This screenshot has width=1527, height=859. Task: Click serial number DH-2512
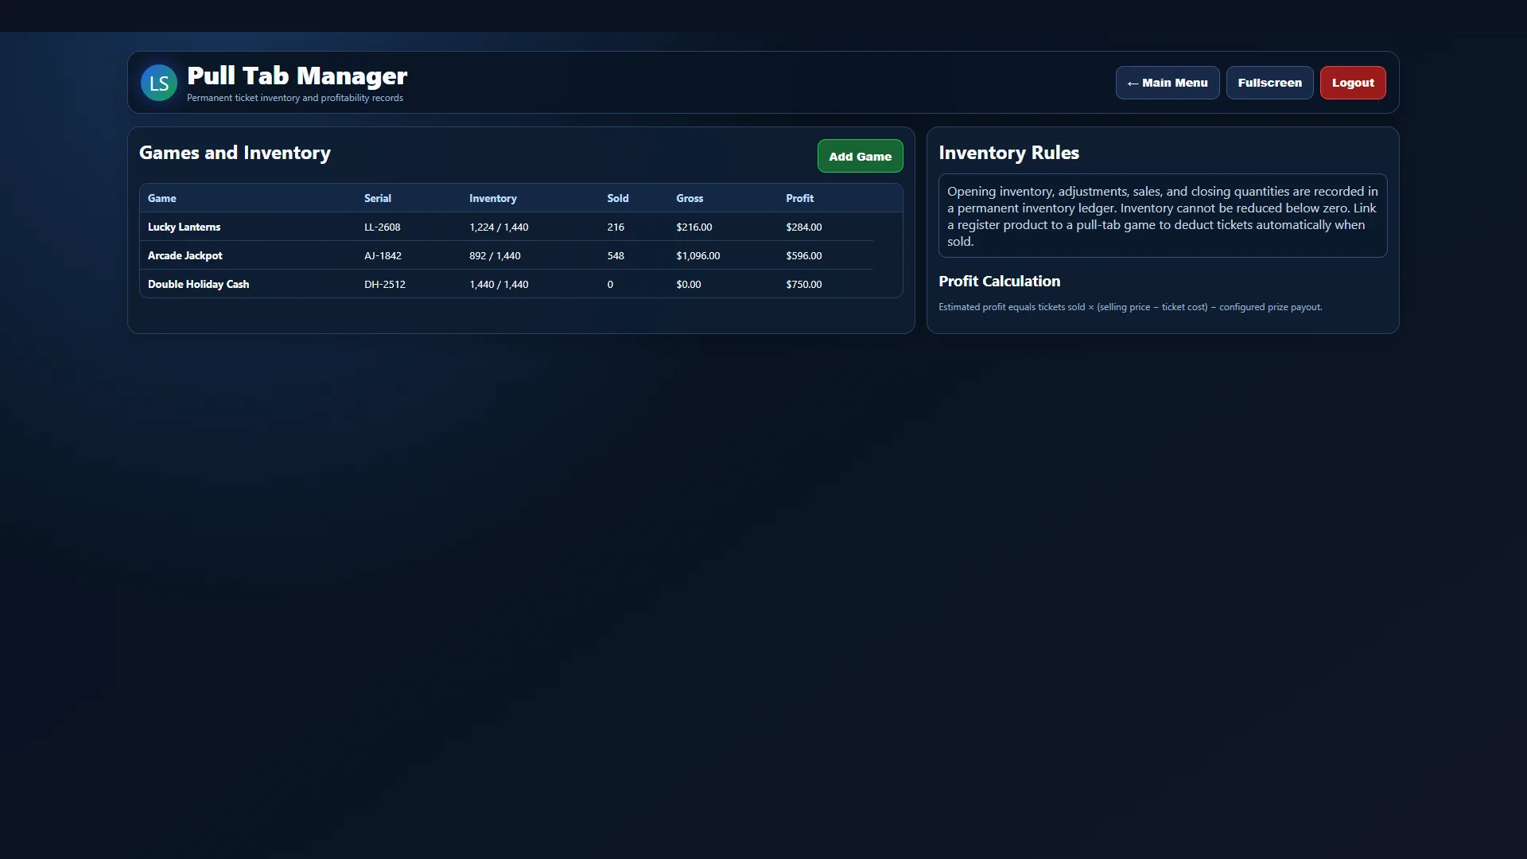(x=384, y=284)
